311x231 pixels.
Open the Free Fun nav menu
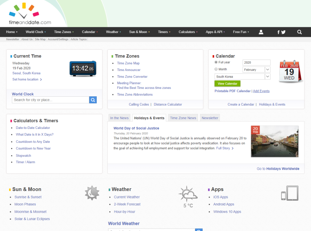[x=241, y=32]
